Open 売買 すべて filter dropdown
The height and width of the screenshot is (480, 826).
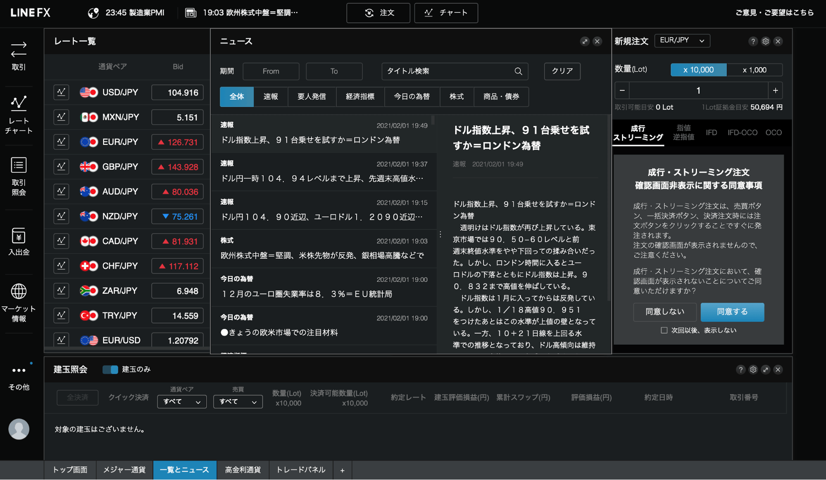[238, 401]
